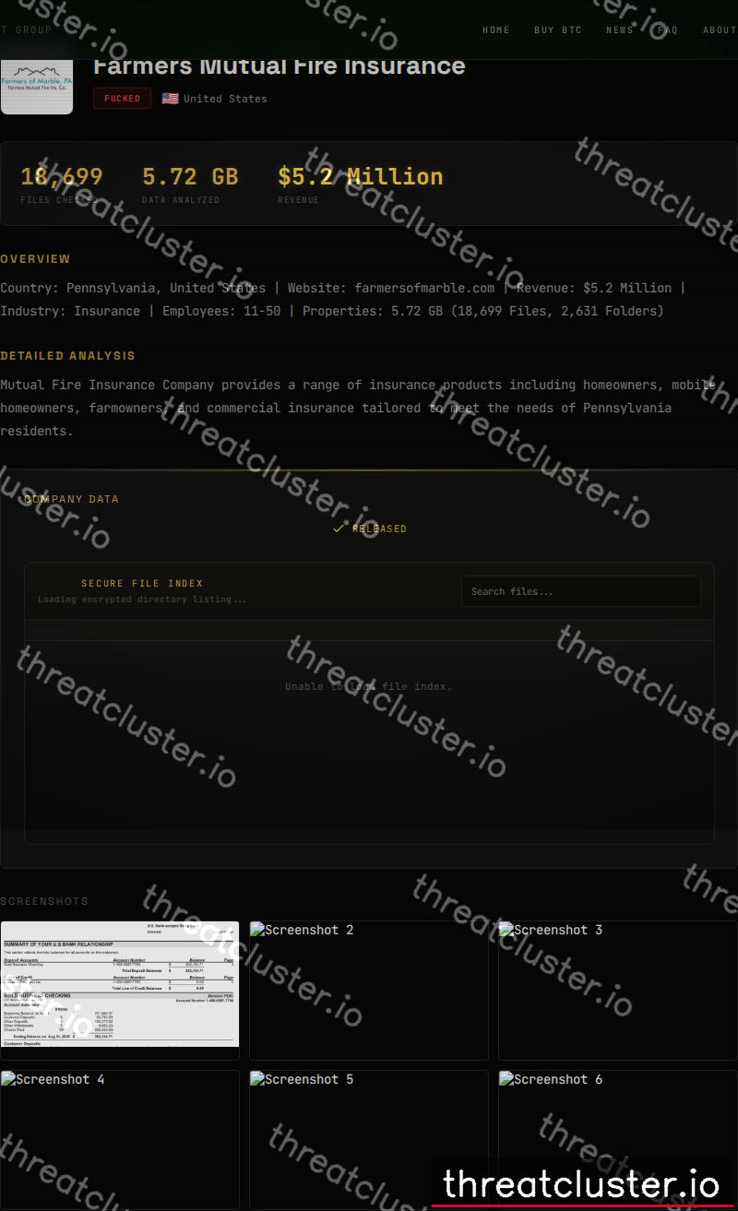Focus the Search files input field
Image resolution: width=738 pixels, height=1211 pixels.
pos(580,592)
